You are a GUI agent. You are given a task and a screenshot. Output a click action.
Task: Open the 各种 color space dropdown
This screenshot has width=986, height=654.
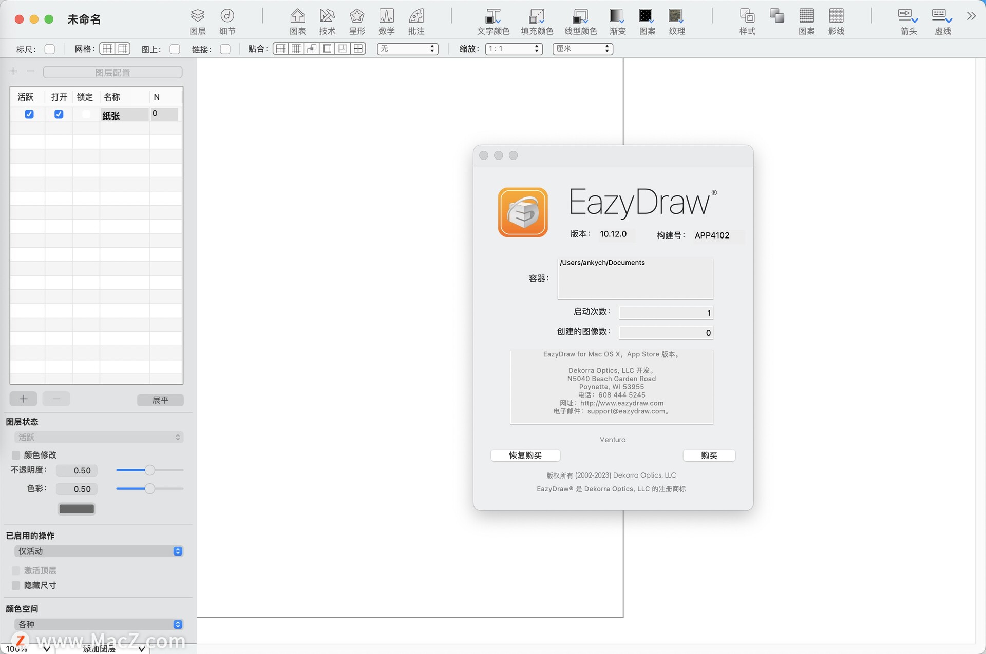(x=99, y=624)
